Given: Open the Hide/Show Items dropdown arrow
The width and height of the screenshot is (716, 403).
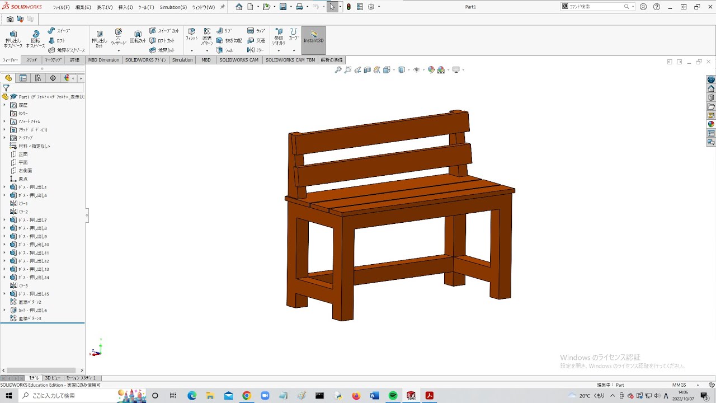Looking at the screenshot, I should [x=423, y=70].
